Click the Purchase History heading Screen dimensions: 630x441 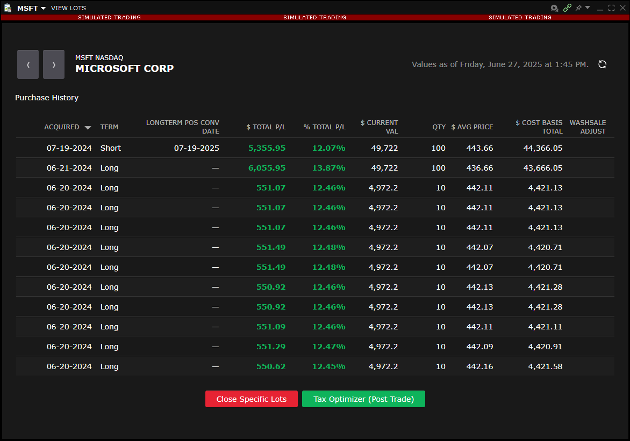(47, 98)
